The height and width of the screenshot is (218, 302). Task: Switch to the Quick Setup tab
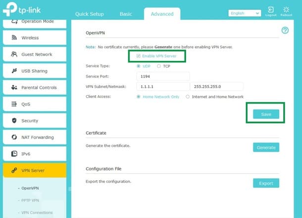click(90, 14)
